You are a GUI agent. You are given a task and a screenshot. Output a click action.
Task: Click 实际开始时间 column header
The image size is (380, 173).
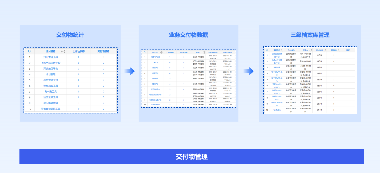213,52
